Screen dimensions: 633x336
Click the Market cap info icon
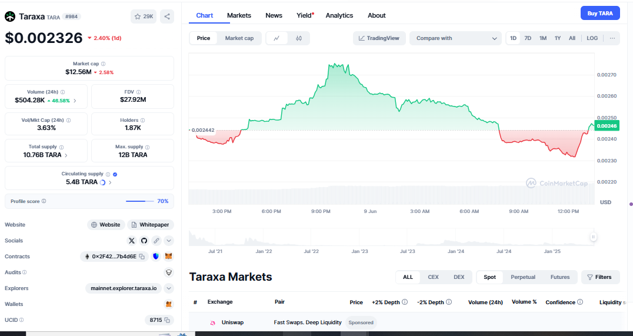(x=104, y=64)
